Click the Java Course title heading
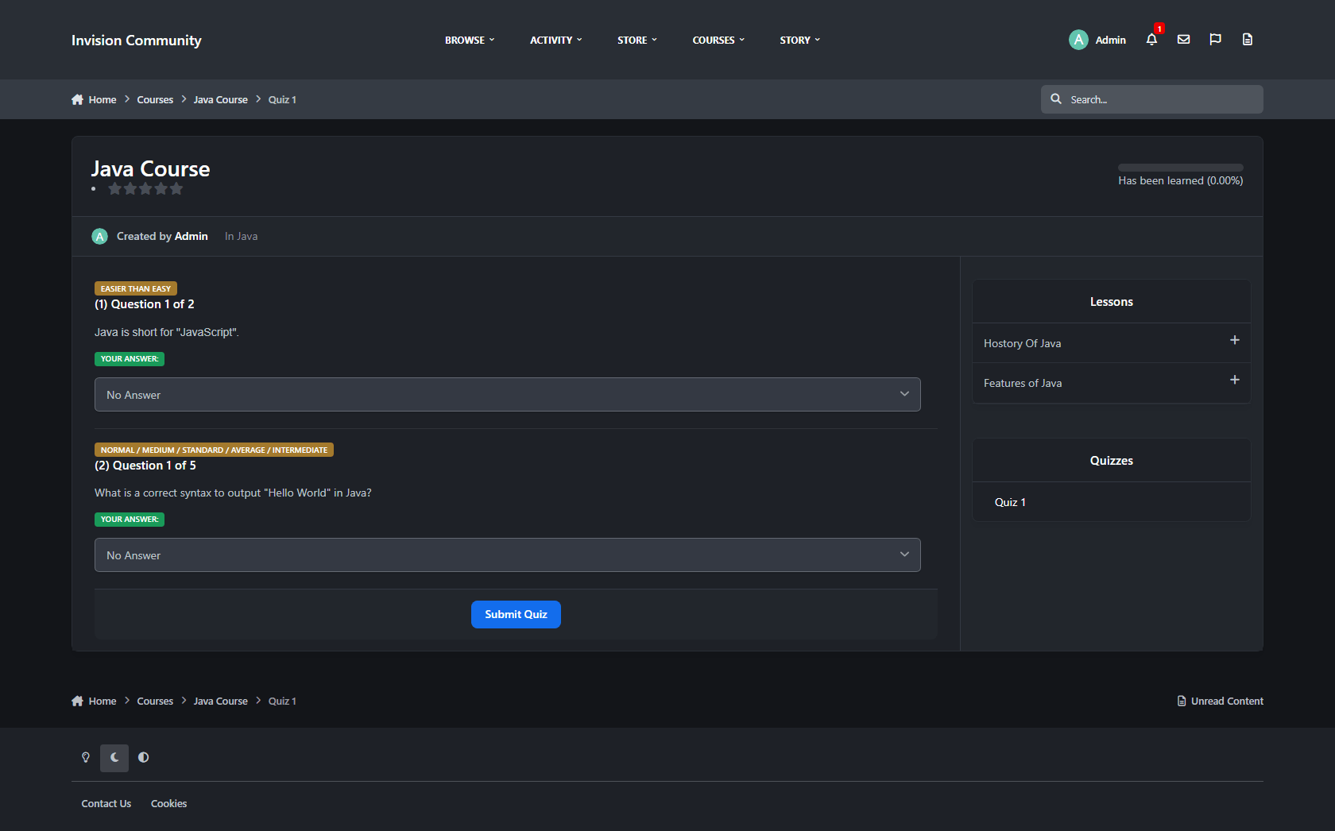 151,168
